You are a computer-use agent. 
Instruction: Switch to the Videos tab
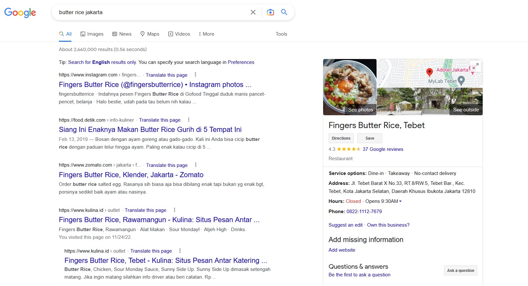point(179,34)
